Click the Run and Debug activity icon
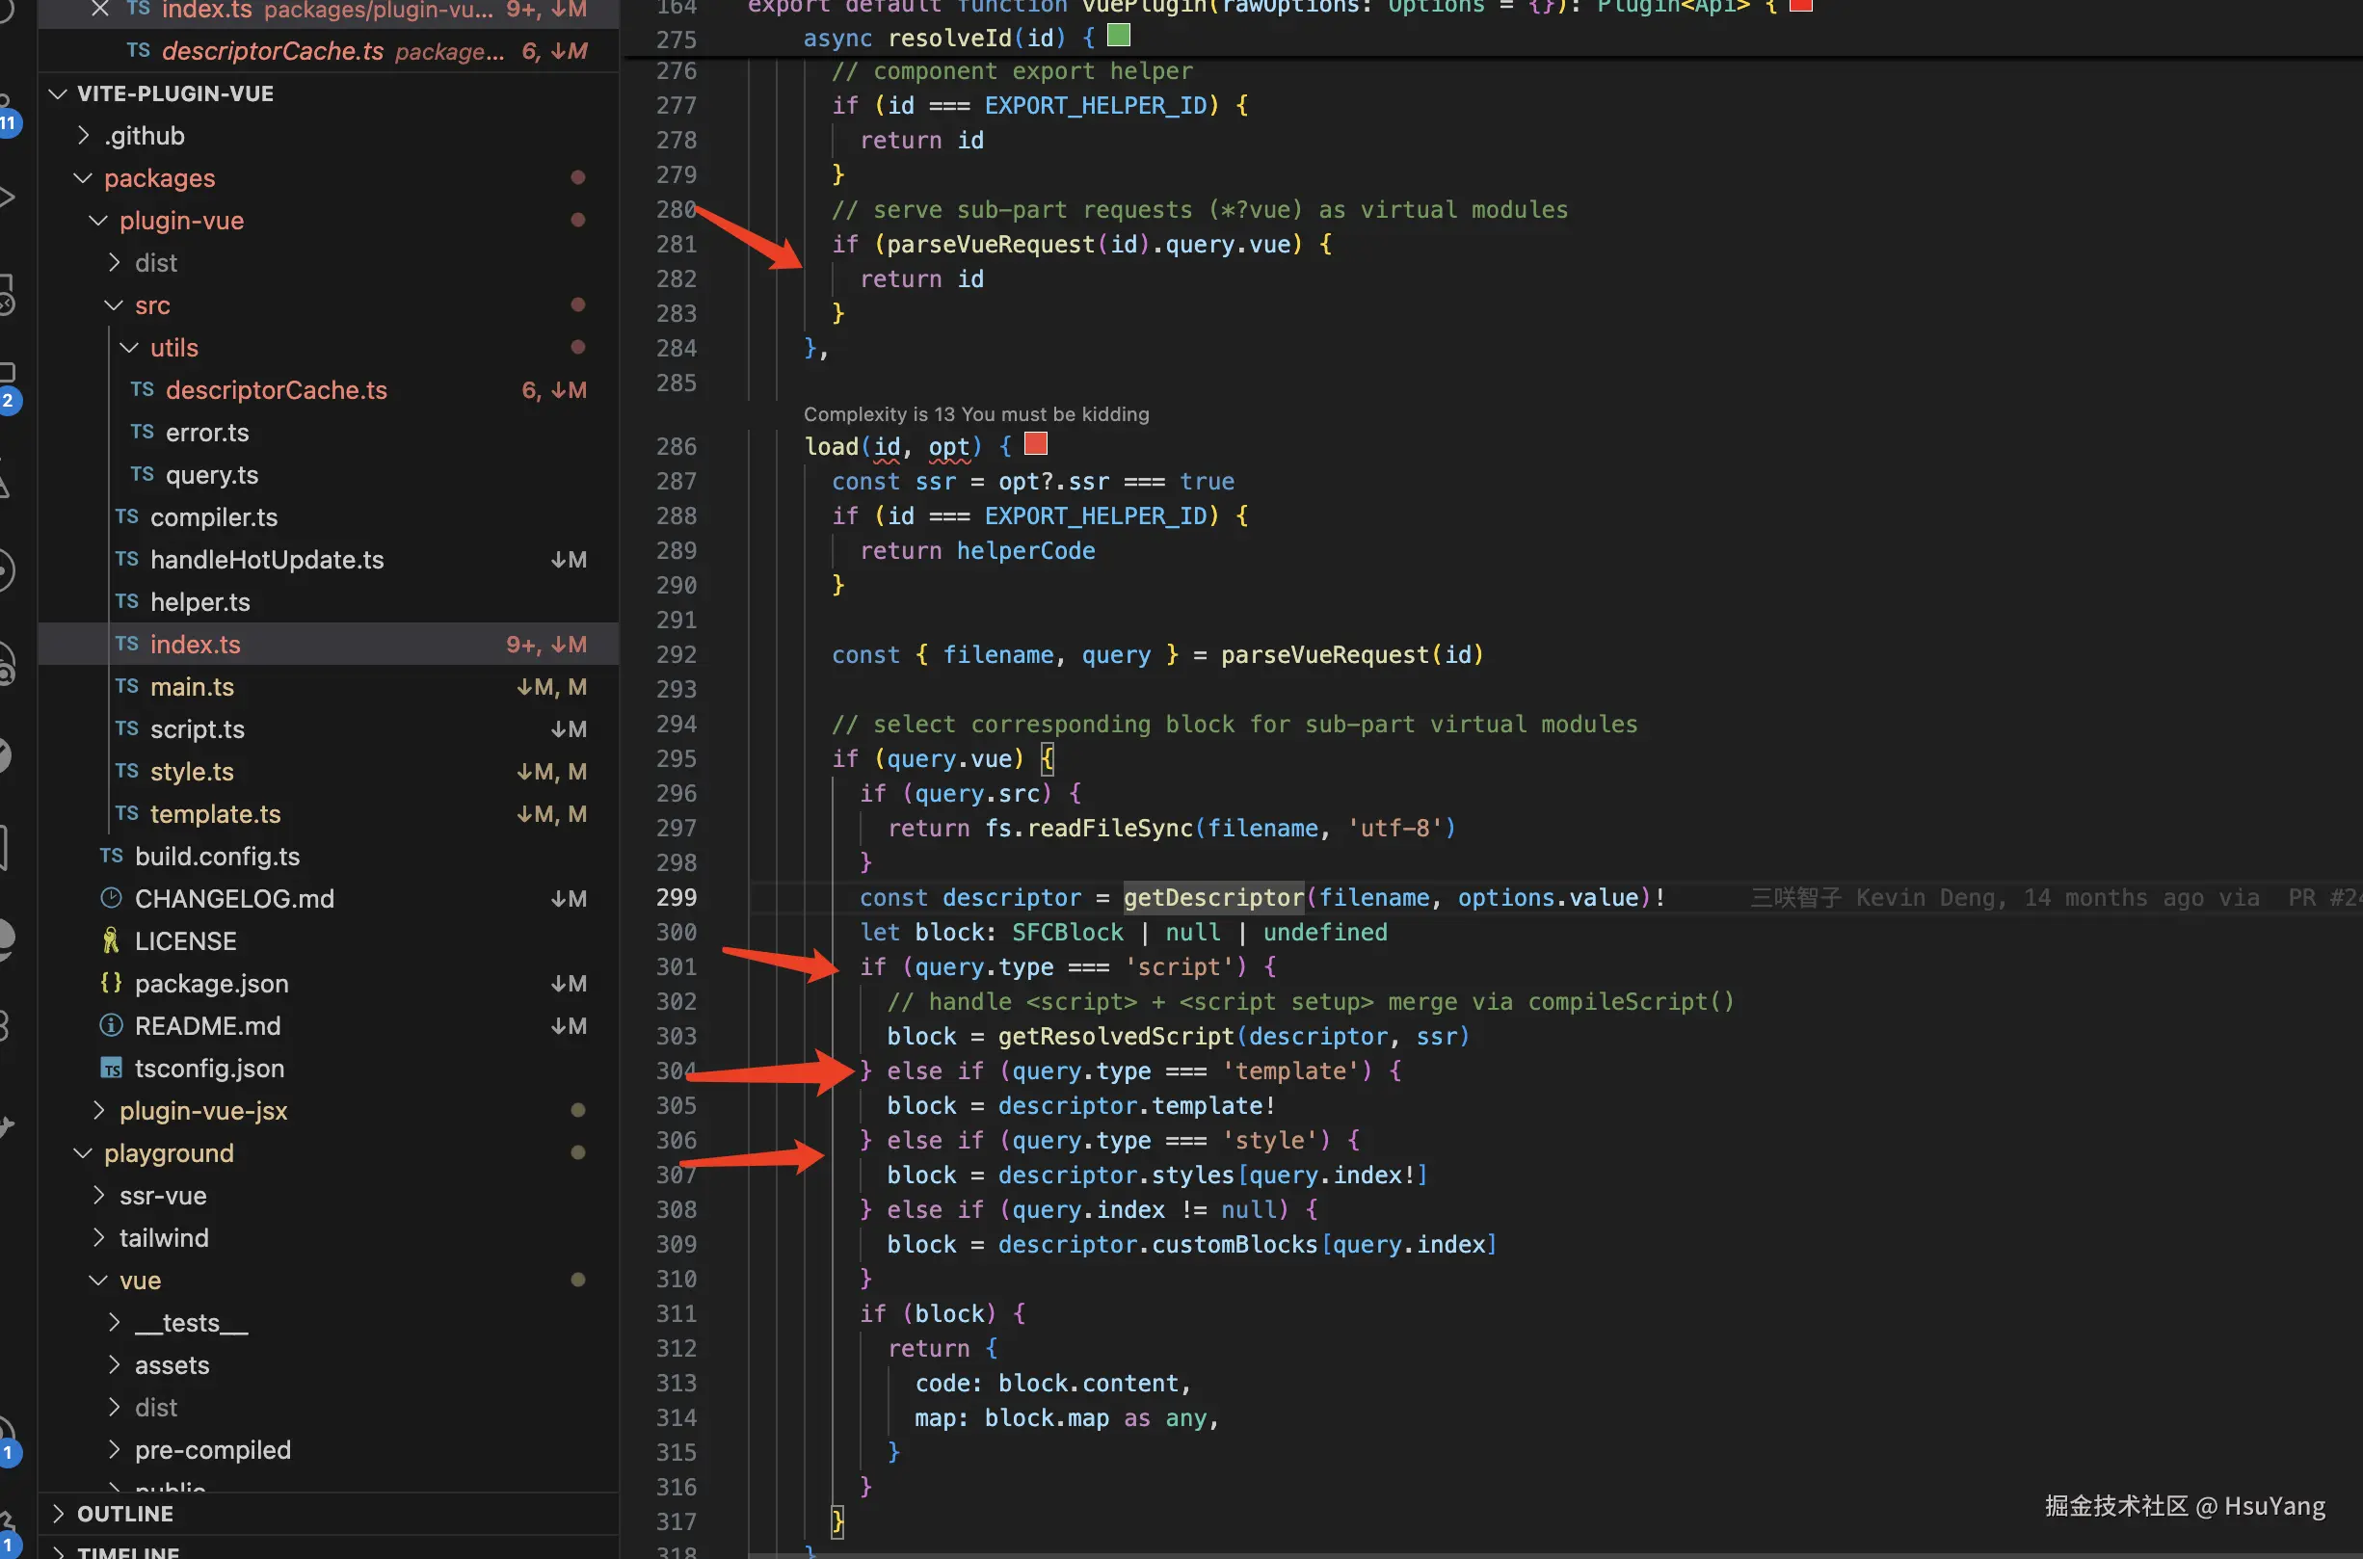Viewport: 2363px width, 1559px height. click(x=6, y=197)
